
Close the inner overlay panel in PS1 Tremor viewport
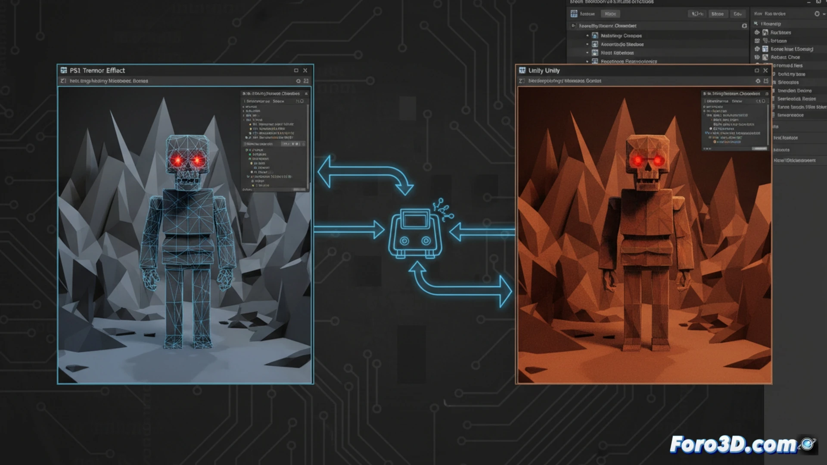[x=306, y=93]
